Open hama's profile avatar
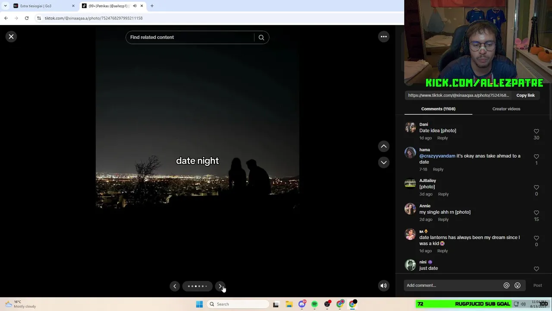552x311 pixels. tap(410, 153)
